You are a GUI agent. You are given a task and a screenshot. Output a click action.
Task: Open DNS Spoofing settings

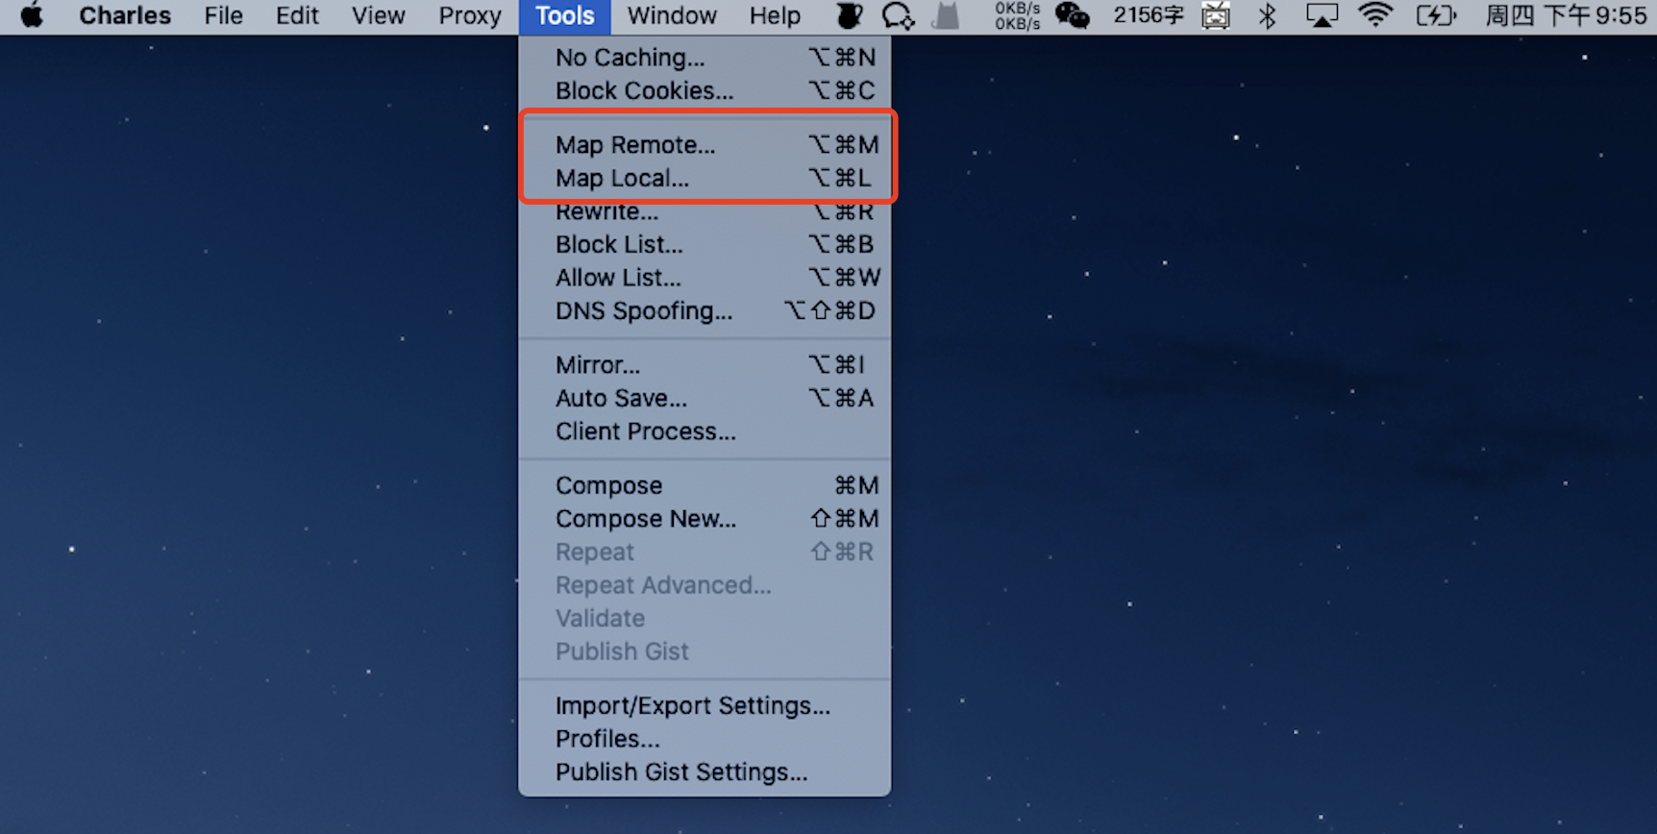point(643,311)
